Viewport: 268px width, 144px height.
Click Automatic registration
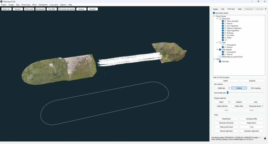(x=252, y=131)
